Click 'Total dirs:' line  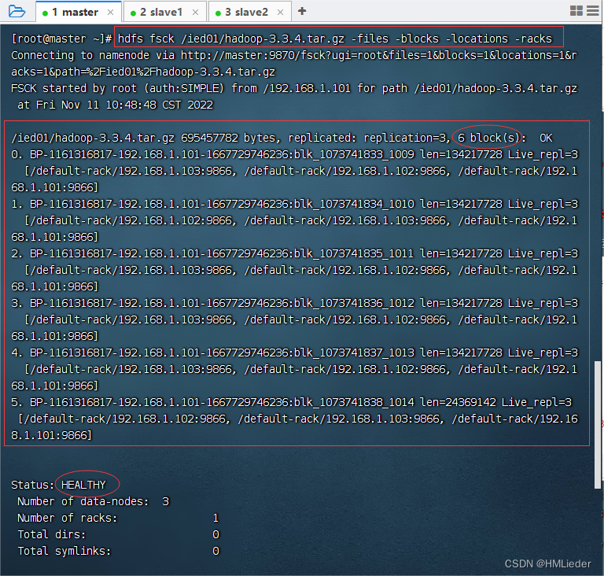118,534
